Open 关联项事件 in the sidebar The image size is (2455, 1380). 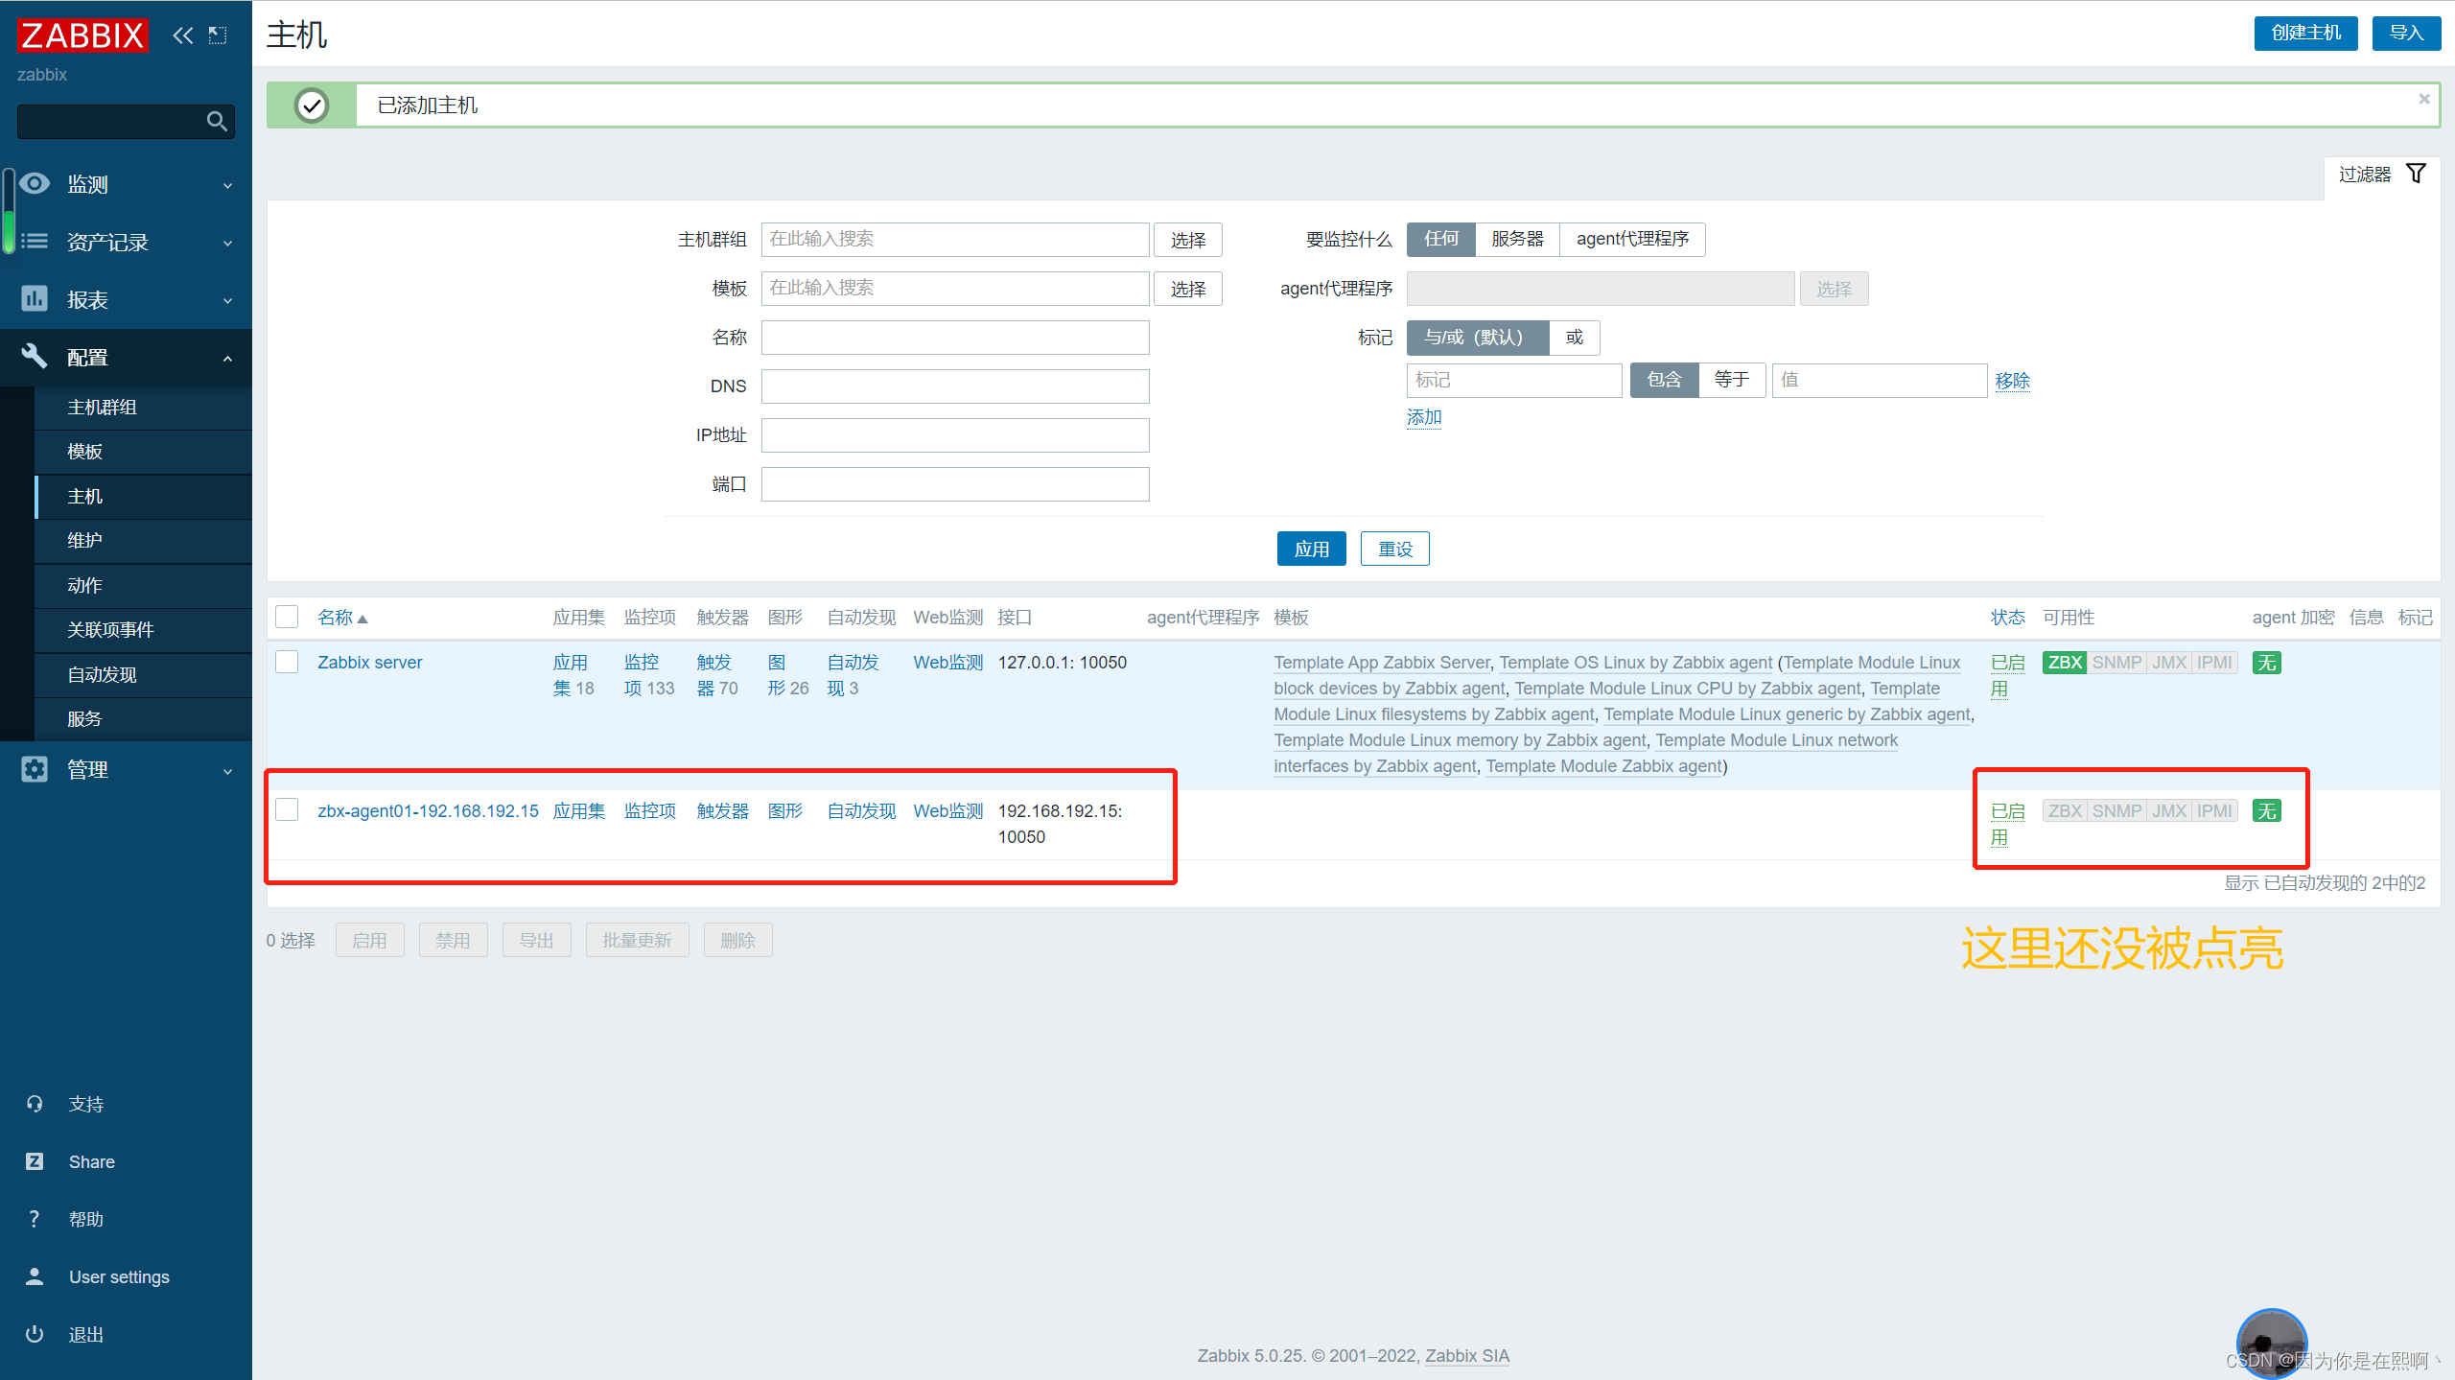tap(143, 630)
